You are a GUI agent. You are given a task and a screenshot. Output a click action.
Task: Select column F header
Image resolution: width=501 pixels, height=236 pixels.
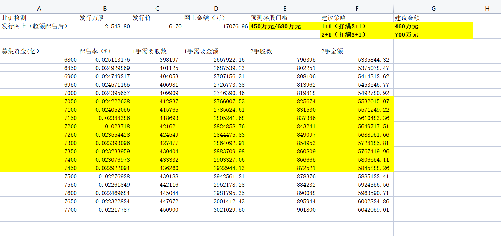(x=357, y=9)
